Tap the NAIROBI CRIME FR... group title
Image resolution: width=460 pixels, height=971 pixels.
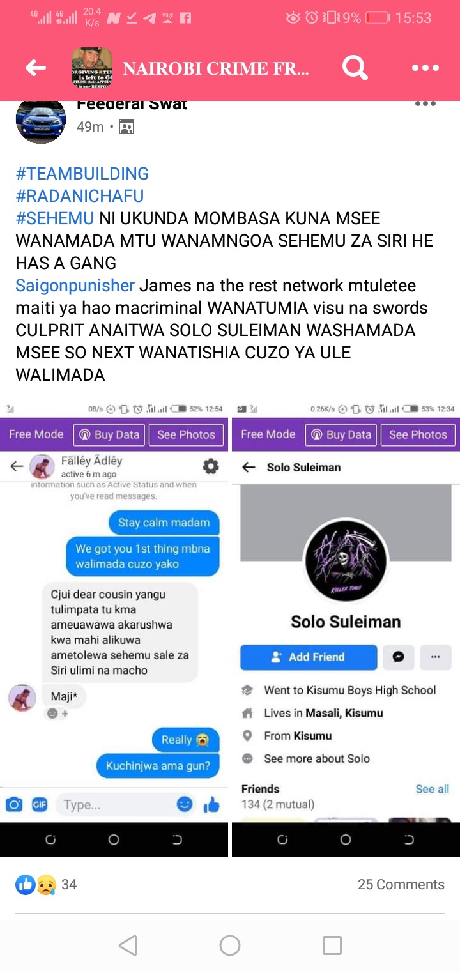pyautogui.click(x=216, y=68)
